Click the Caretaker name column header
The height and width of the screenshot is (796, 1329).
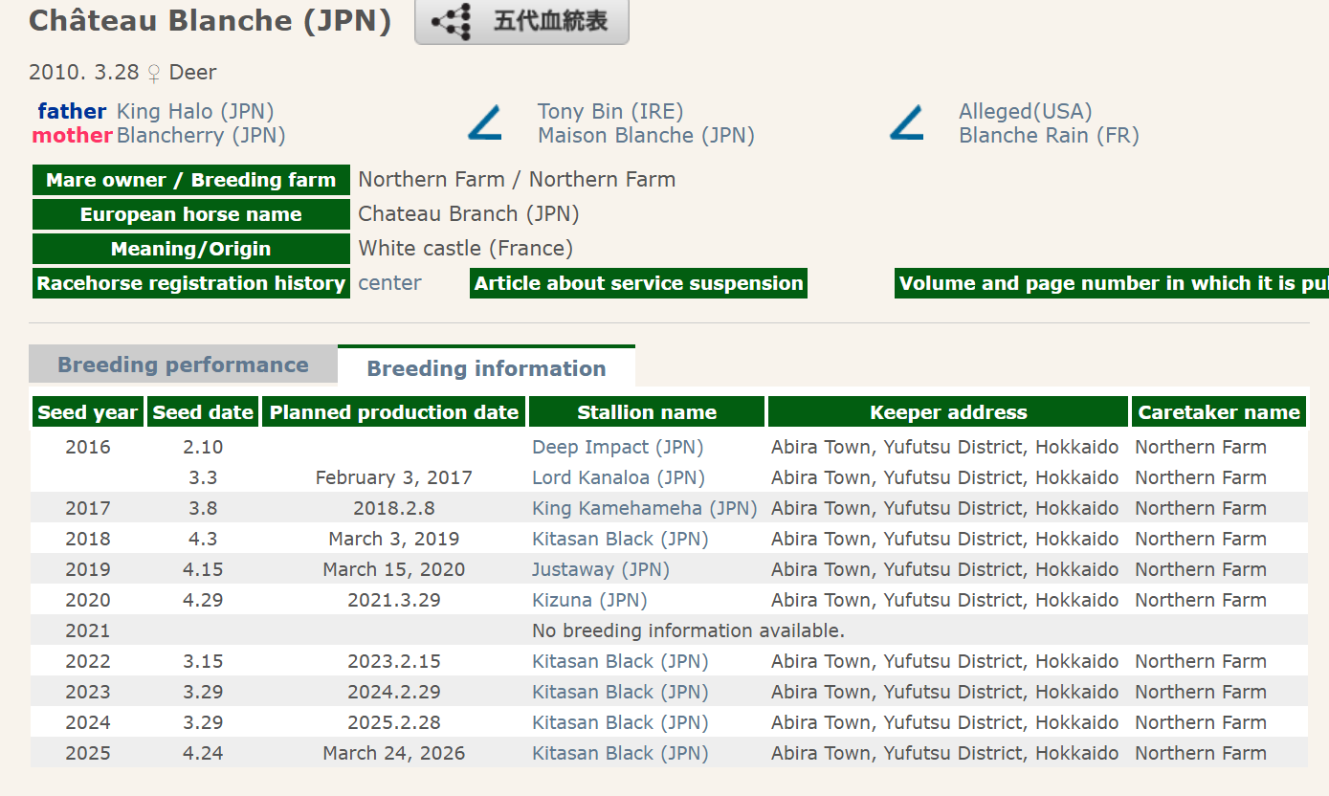coord(1219,412)
